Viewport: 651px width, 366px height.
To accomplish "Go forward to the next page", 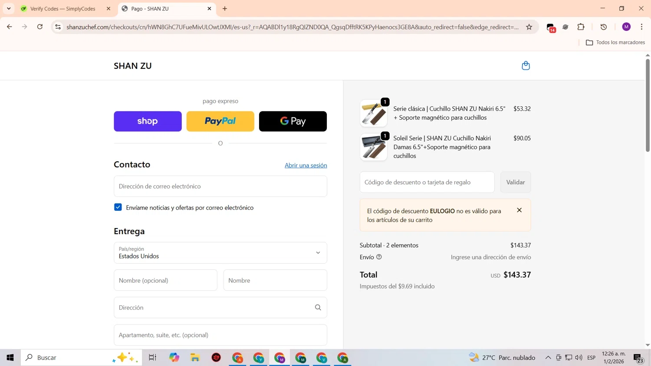I will pyautogui.click(x=25, y=27).
